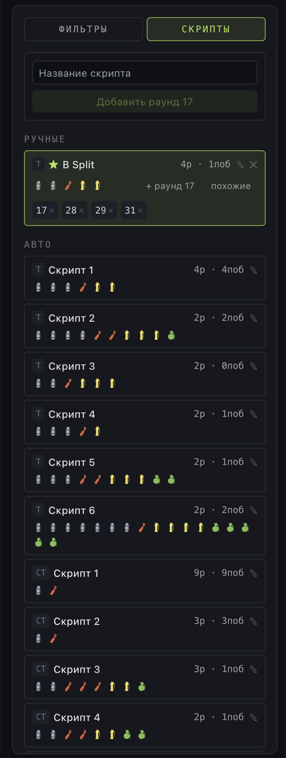Click the + раунд 17 link
This screenshot has height=758, width=286.
tap(170, 186)
